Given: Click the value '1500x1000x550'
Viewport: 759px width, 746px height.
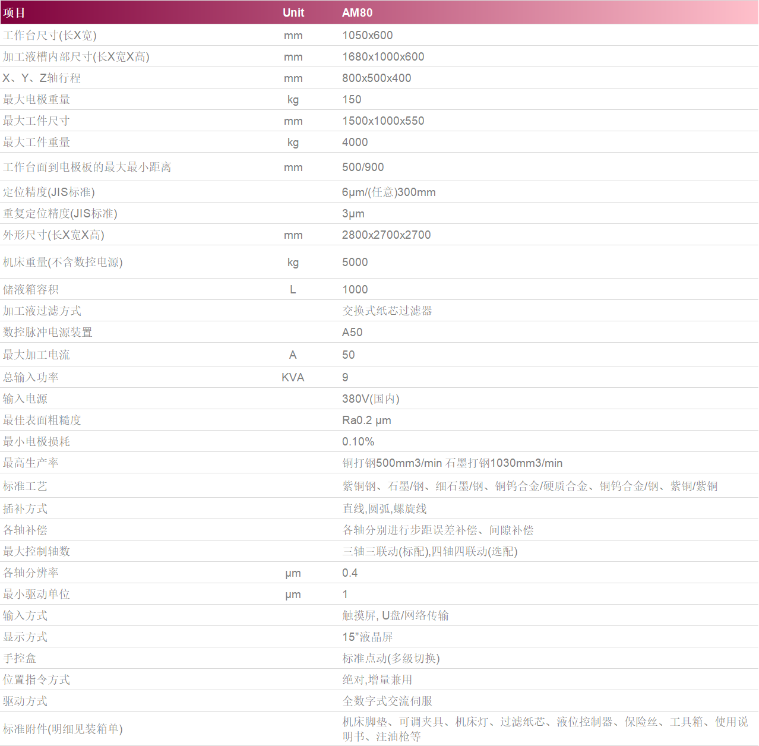Looking at the screenshot, I should (383, 121).
